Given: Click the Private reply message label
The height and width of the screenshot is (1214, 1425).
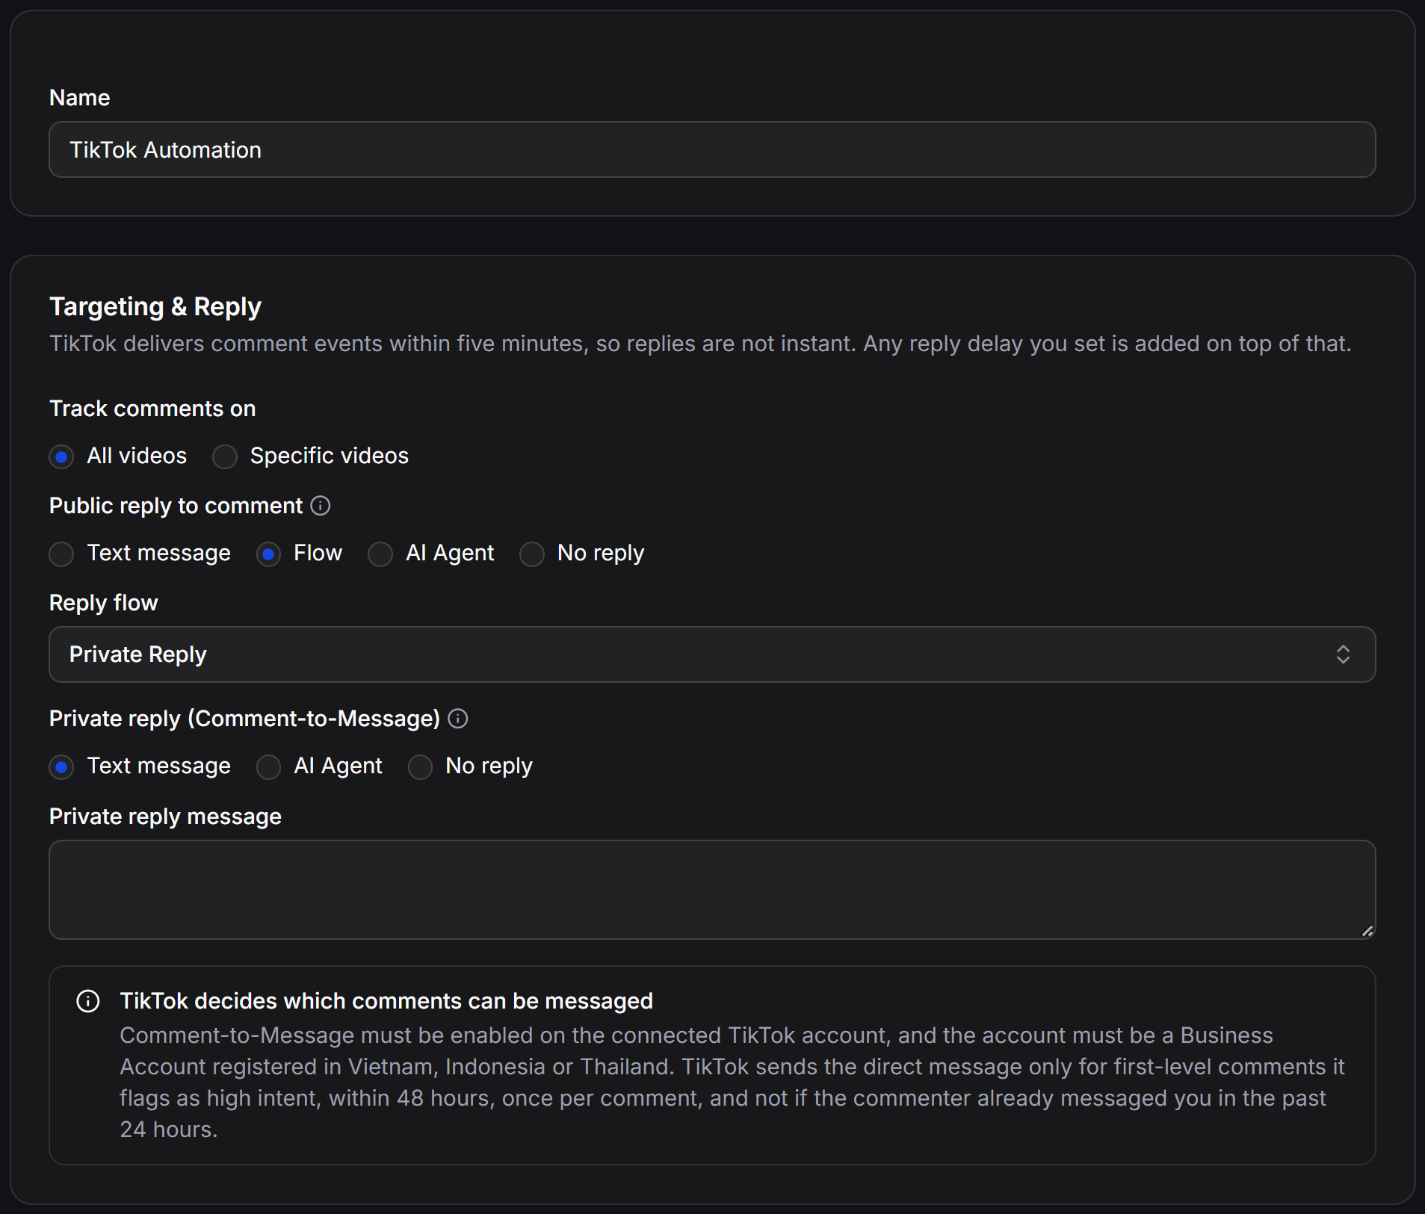Looking at the screenshot, I should click(x=165, y=817).
